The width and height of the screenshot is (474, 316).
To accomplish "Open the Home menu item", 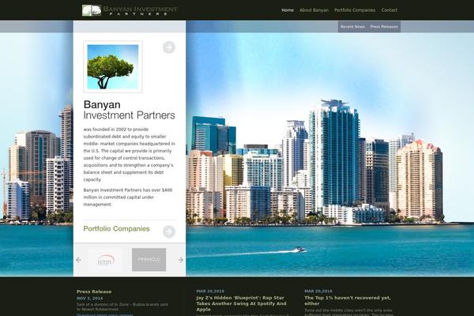I will coord(288,10).
